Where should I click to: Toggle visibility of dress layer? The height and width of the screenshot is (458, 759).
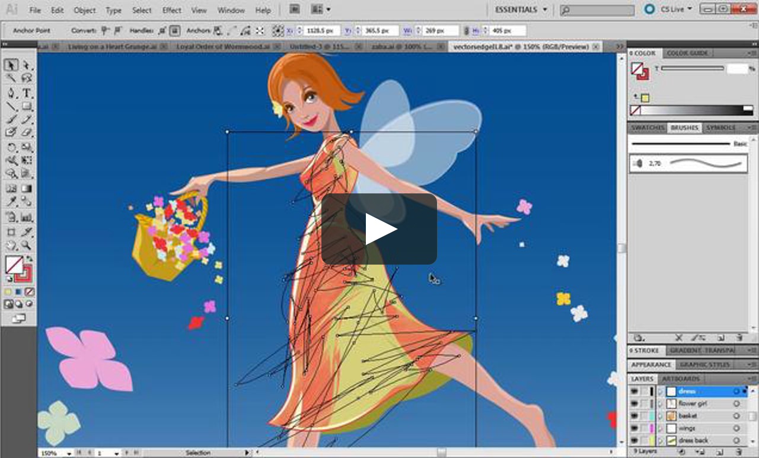coord(634,392)
